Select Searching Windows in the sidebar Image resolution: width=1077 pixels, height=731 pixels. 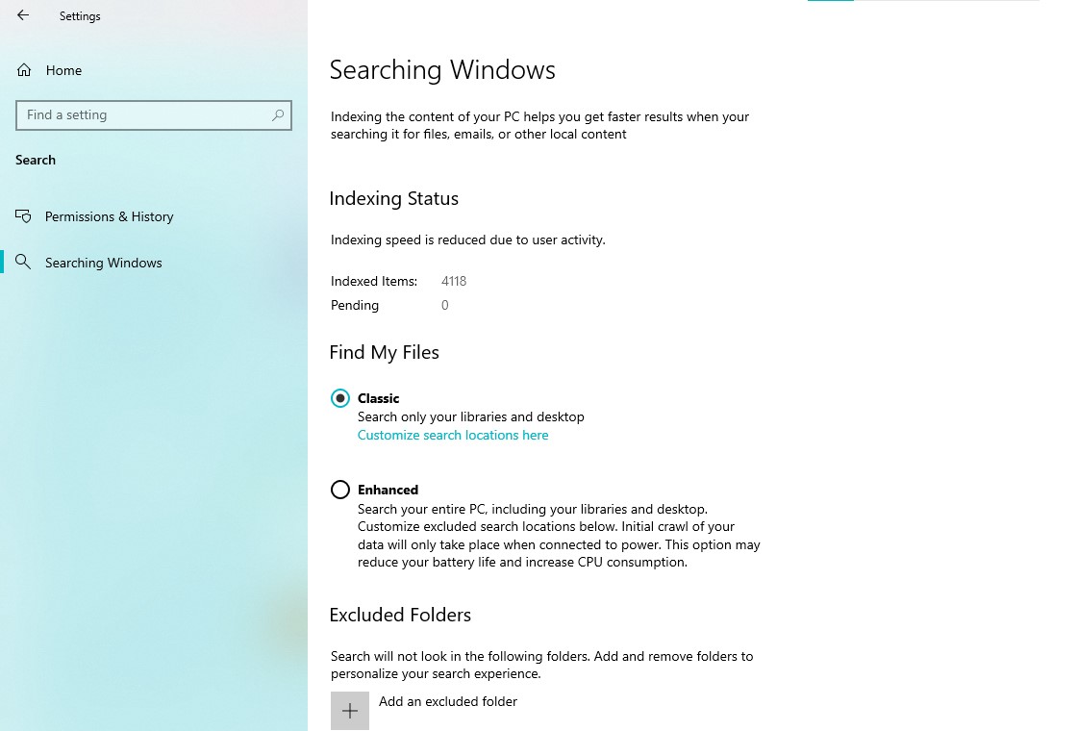click(x=103, y=262)
